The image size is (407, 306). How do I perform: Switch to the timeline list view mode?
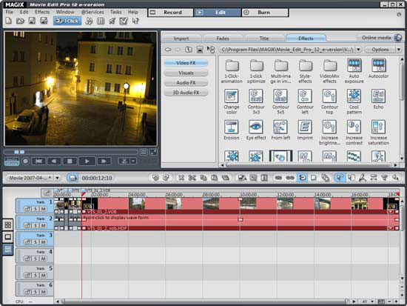[x=8, y=250]
